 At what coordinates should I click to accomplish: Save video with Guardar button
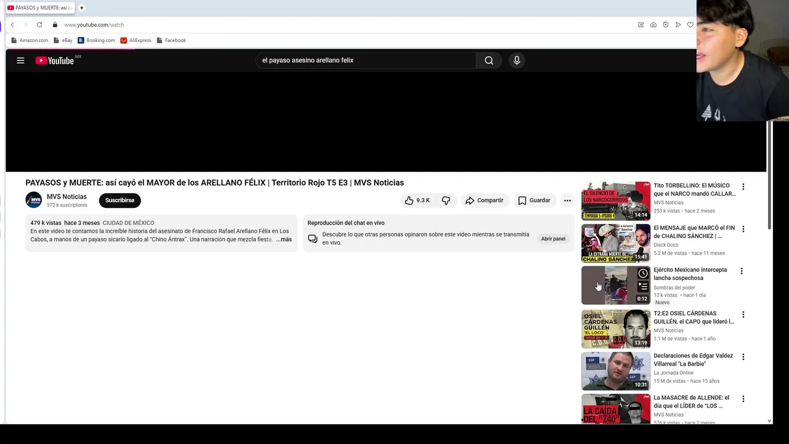click(534, 200)
